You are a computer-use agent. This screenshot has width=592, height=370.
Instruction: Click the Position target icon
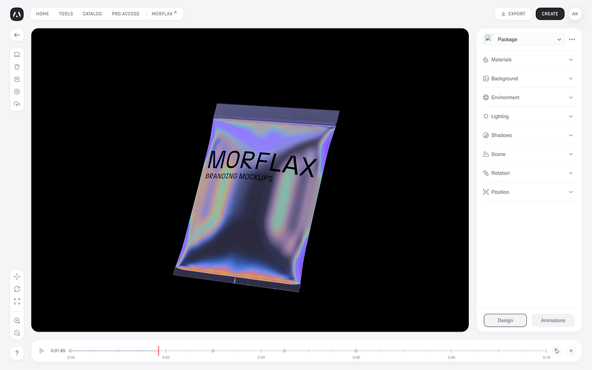[x=485, y=192]
